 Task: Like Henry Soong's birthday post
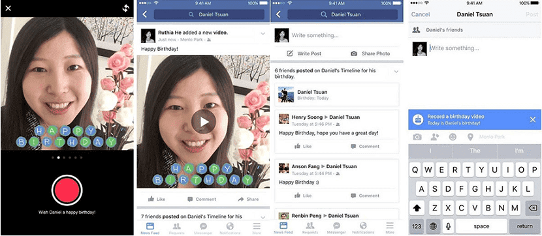click(x=303, y=146)
